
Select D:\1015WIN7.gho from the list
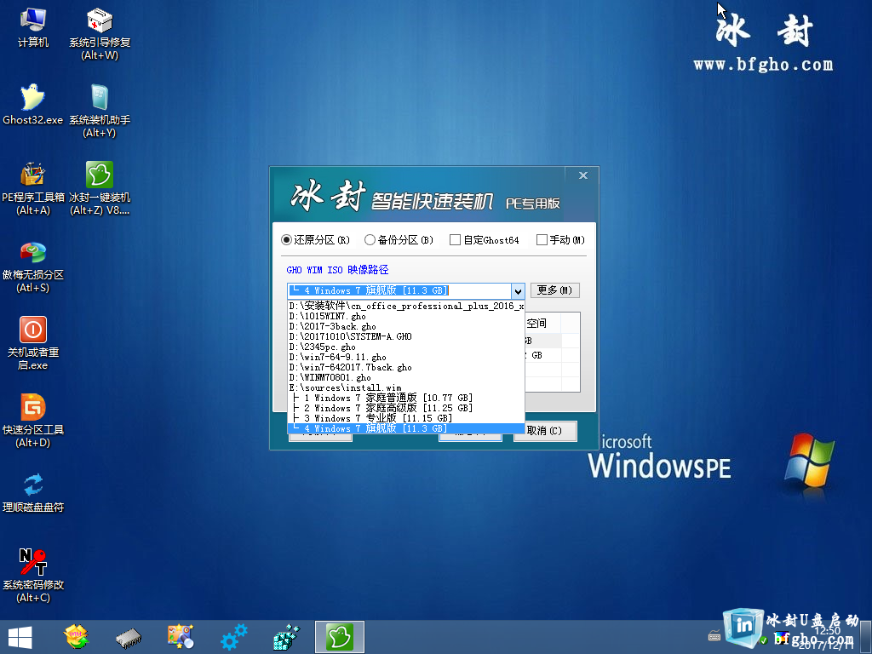pyautogui.click(x=406, y=317)
